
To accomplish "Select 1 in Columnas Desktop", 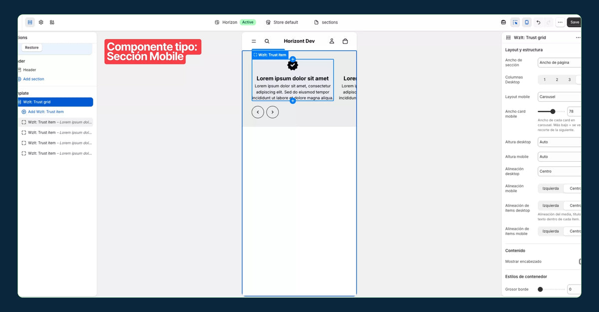I will click(x=545, y=80).
